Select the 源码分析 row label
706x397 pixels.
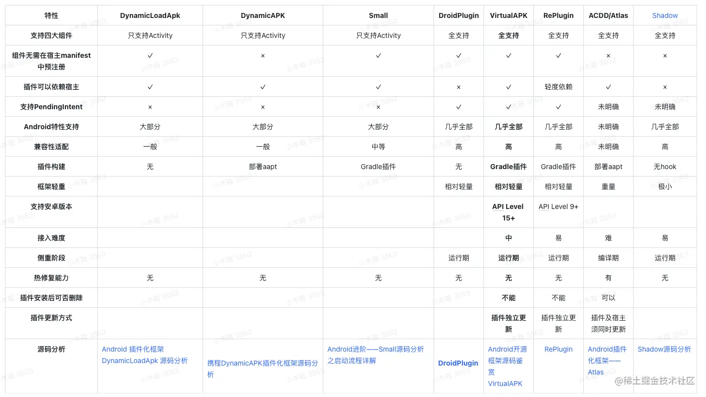coord(51,349)
